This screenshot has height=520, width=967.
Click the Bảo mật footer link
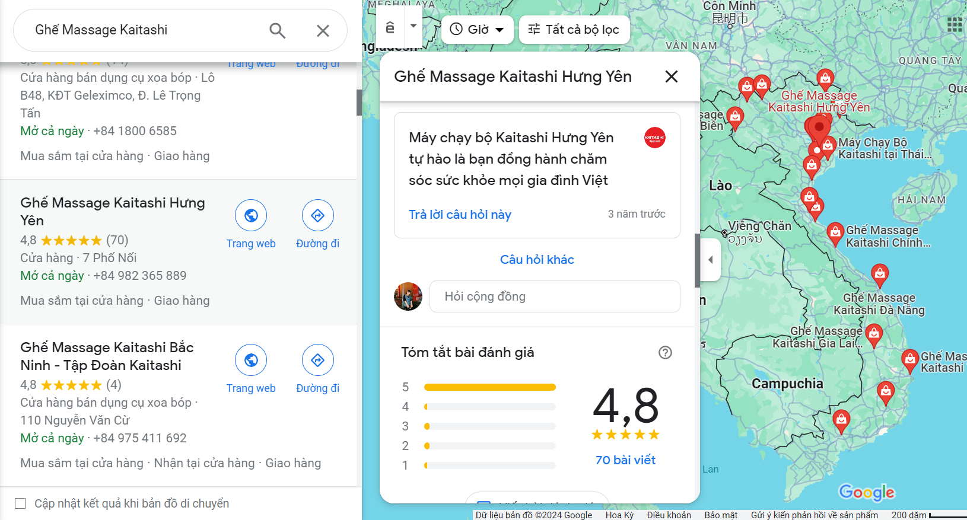721,515
